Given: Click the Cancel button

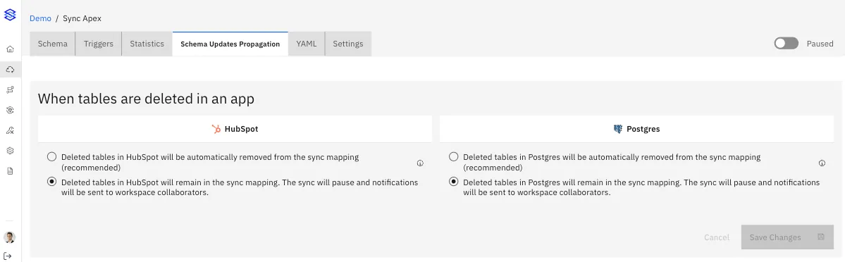Looking at the screenshot, I should click(717, 237).
